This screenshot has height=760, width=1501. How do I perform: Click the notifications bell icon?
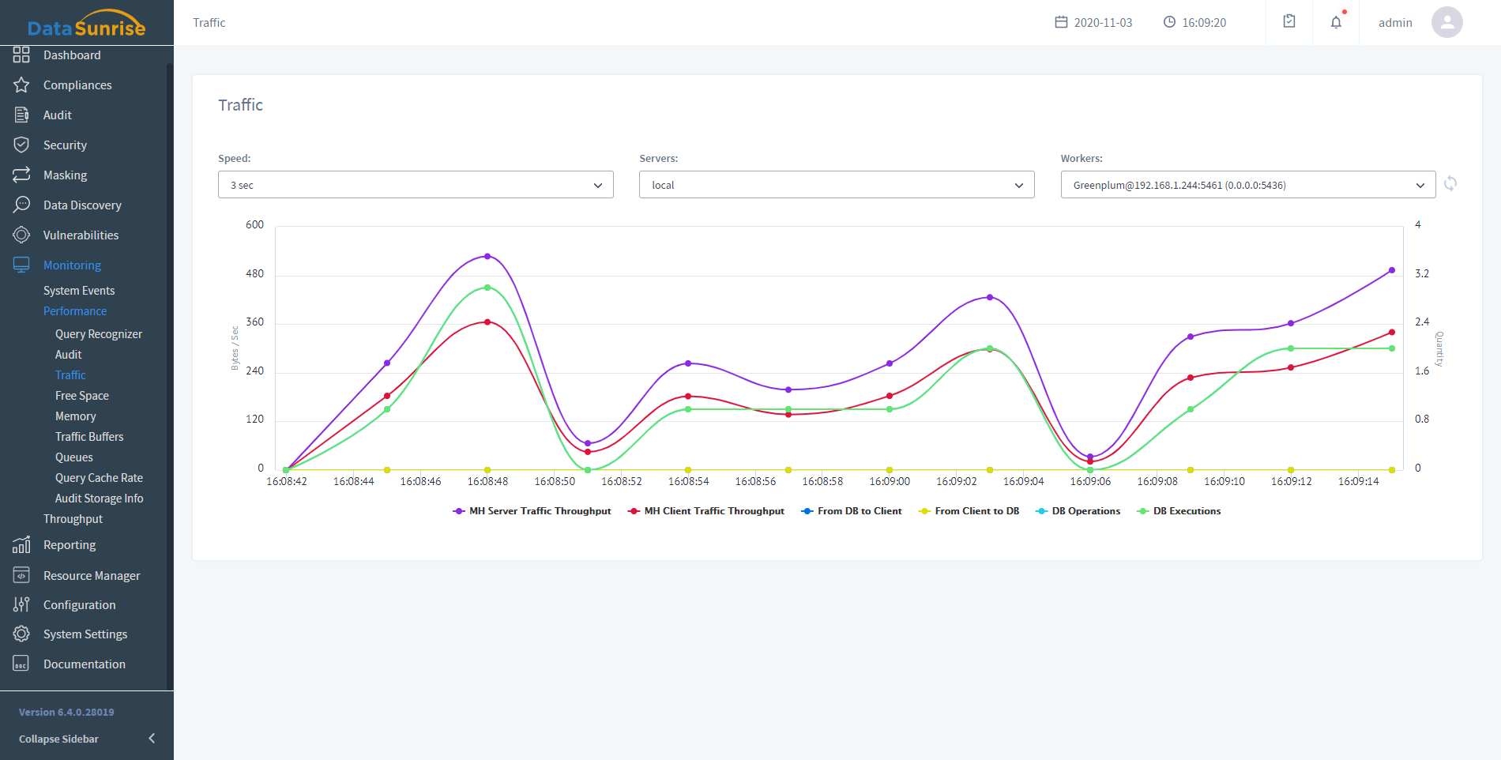(1336, 22)
